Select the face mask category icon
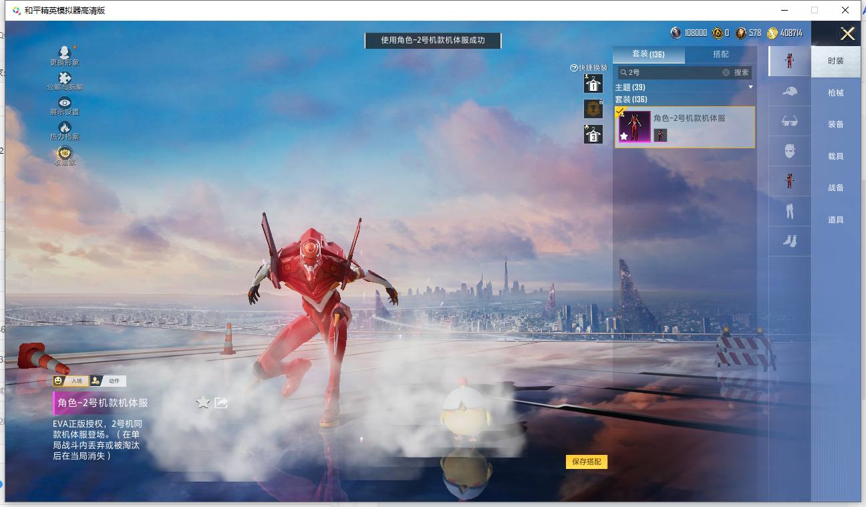866x507 pixels. pos(790,151)
